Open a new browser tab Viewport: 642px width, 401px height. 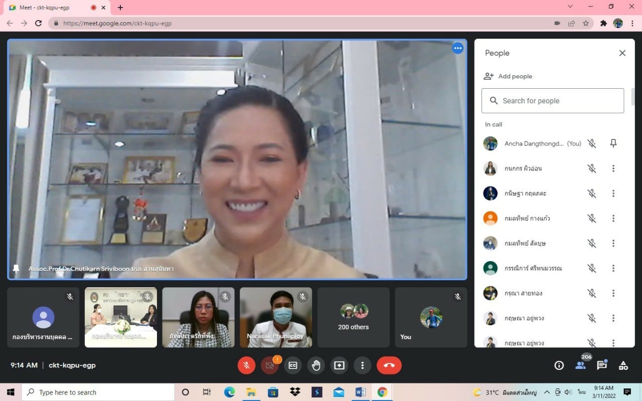point(120,8)
